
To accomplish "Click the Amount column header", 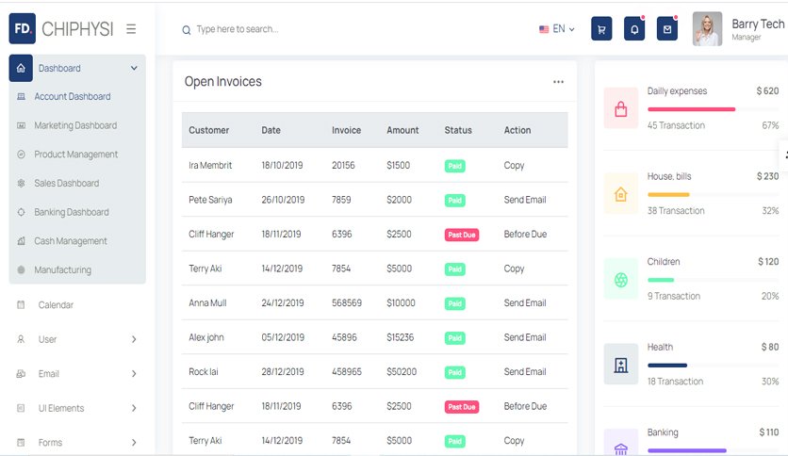I will click(402, 130).
